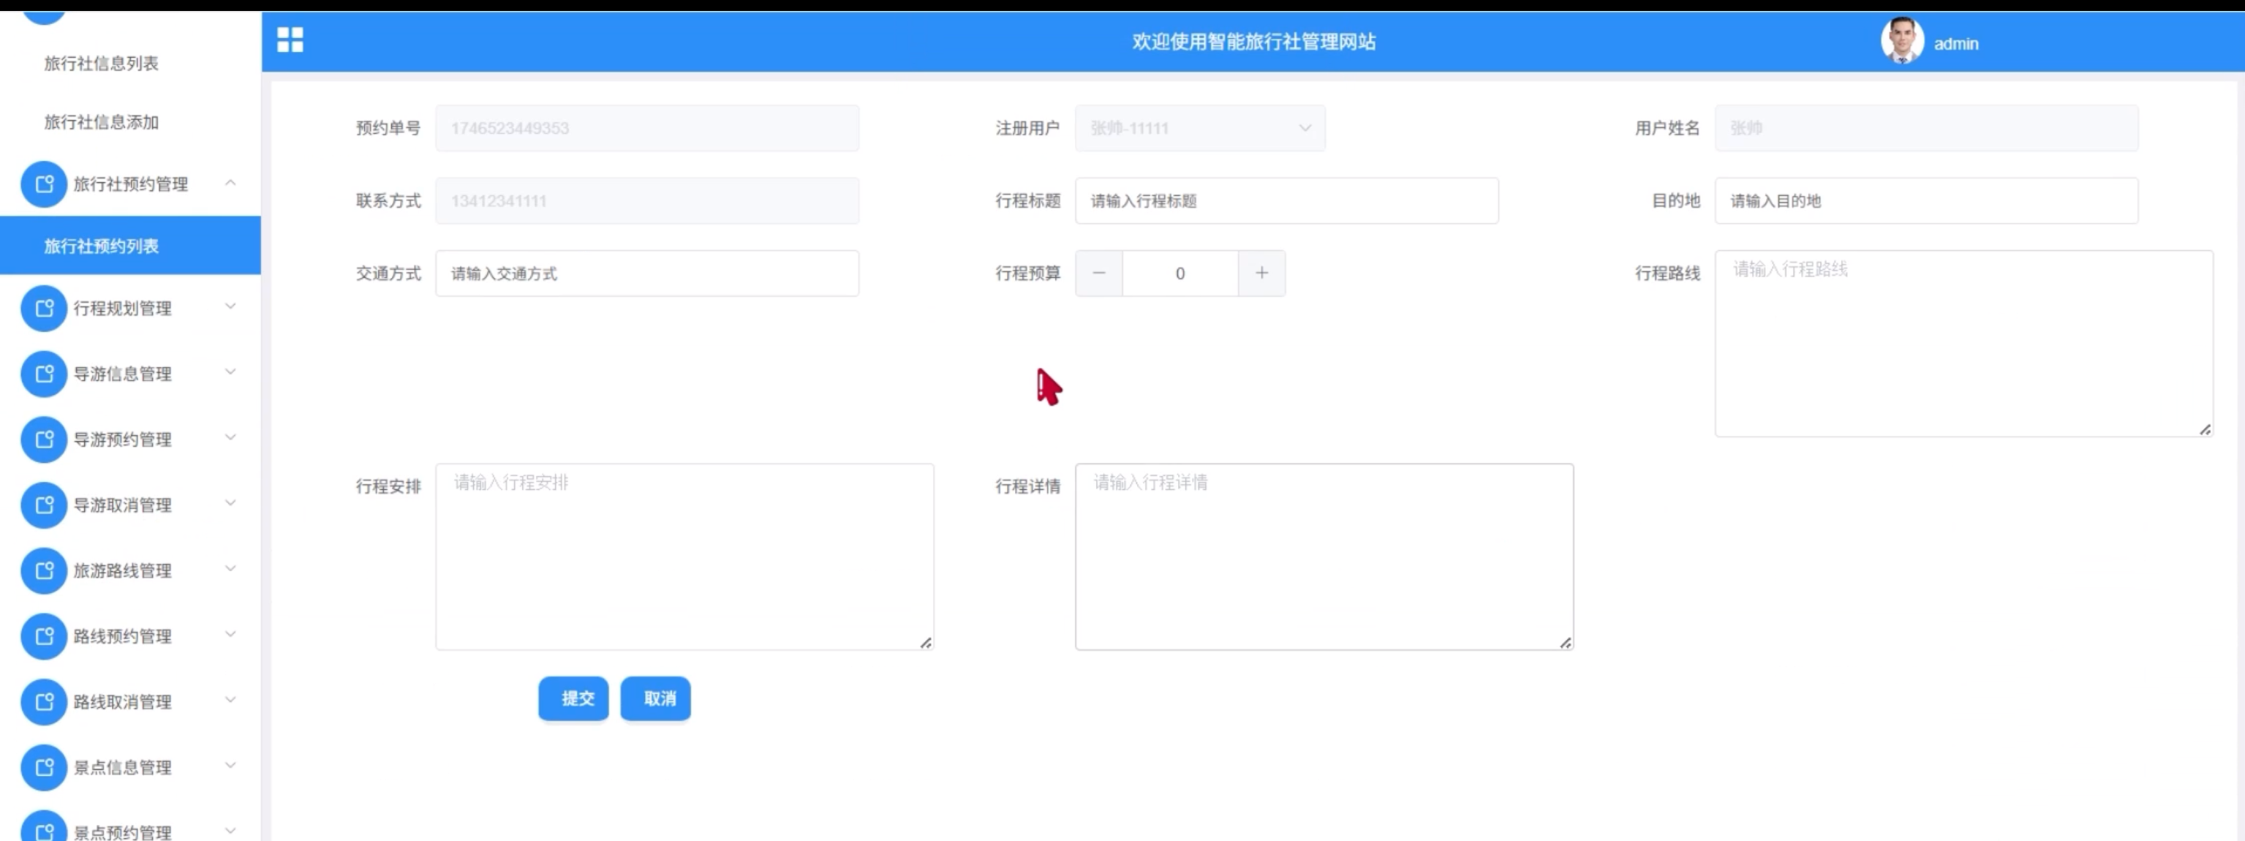The height and width of the screenshot is (841, 2245).
Task: Click the 提交 button
Action: pos(573,698)
